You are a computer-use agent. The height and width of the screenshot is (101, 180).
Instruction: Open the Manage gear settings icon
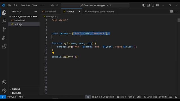tap(4, 91)
